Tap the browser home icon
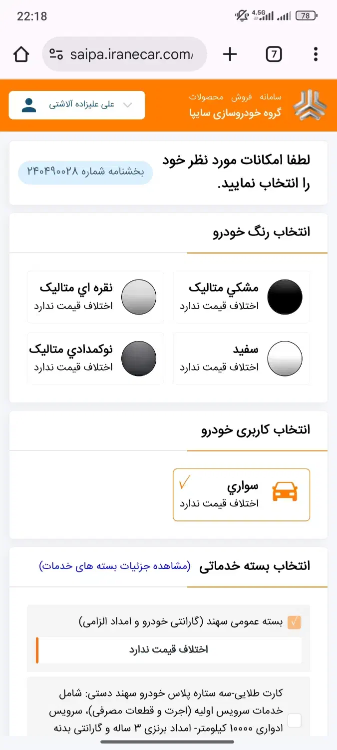The height and width of the screenshot is (750, 337). [20, 54]
